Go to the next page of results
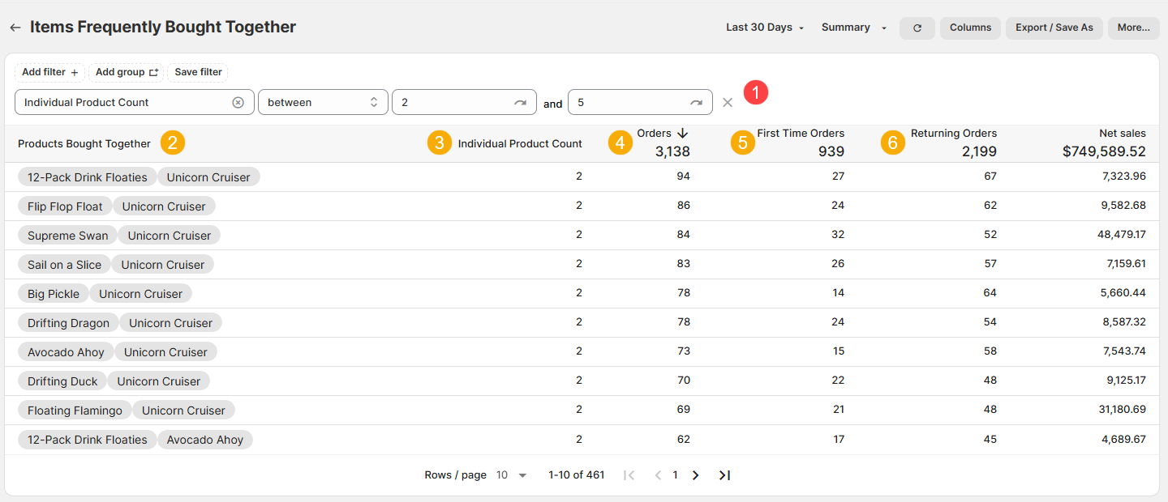1168x502 pixels. point(695,475)
